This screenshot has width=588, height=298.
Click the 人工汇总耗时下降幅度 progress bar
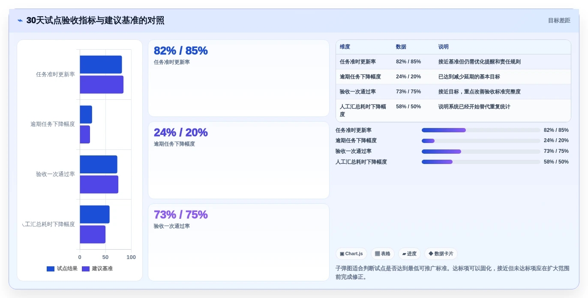pos(481,162)
